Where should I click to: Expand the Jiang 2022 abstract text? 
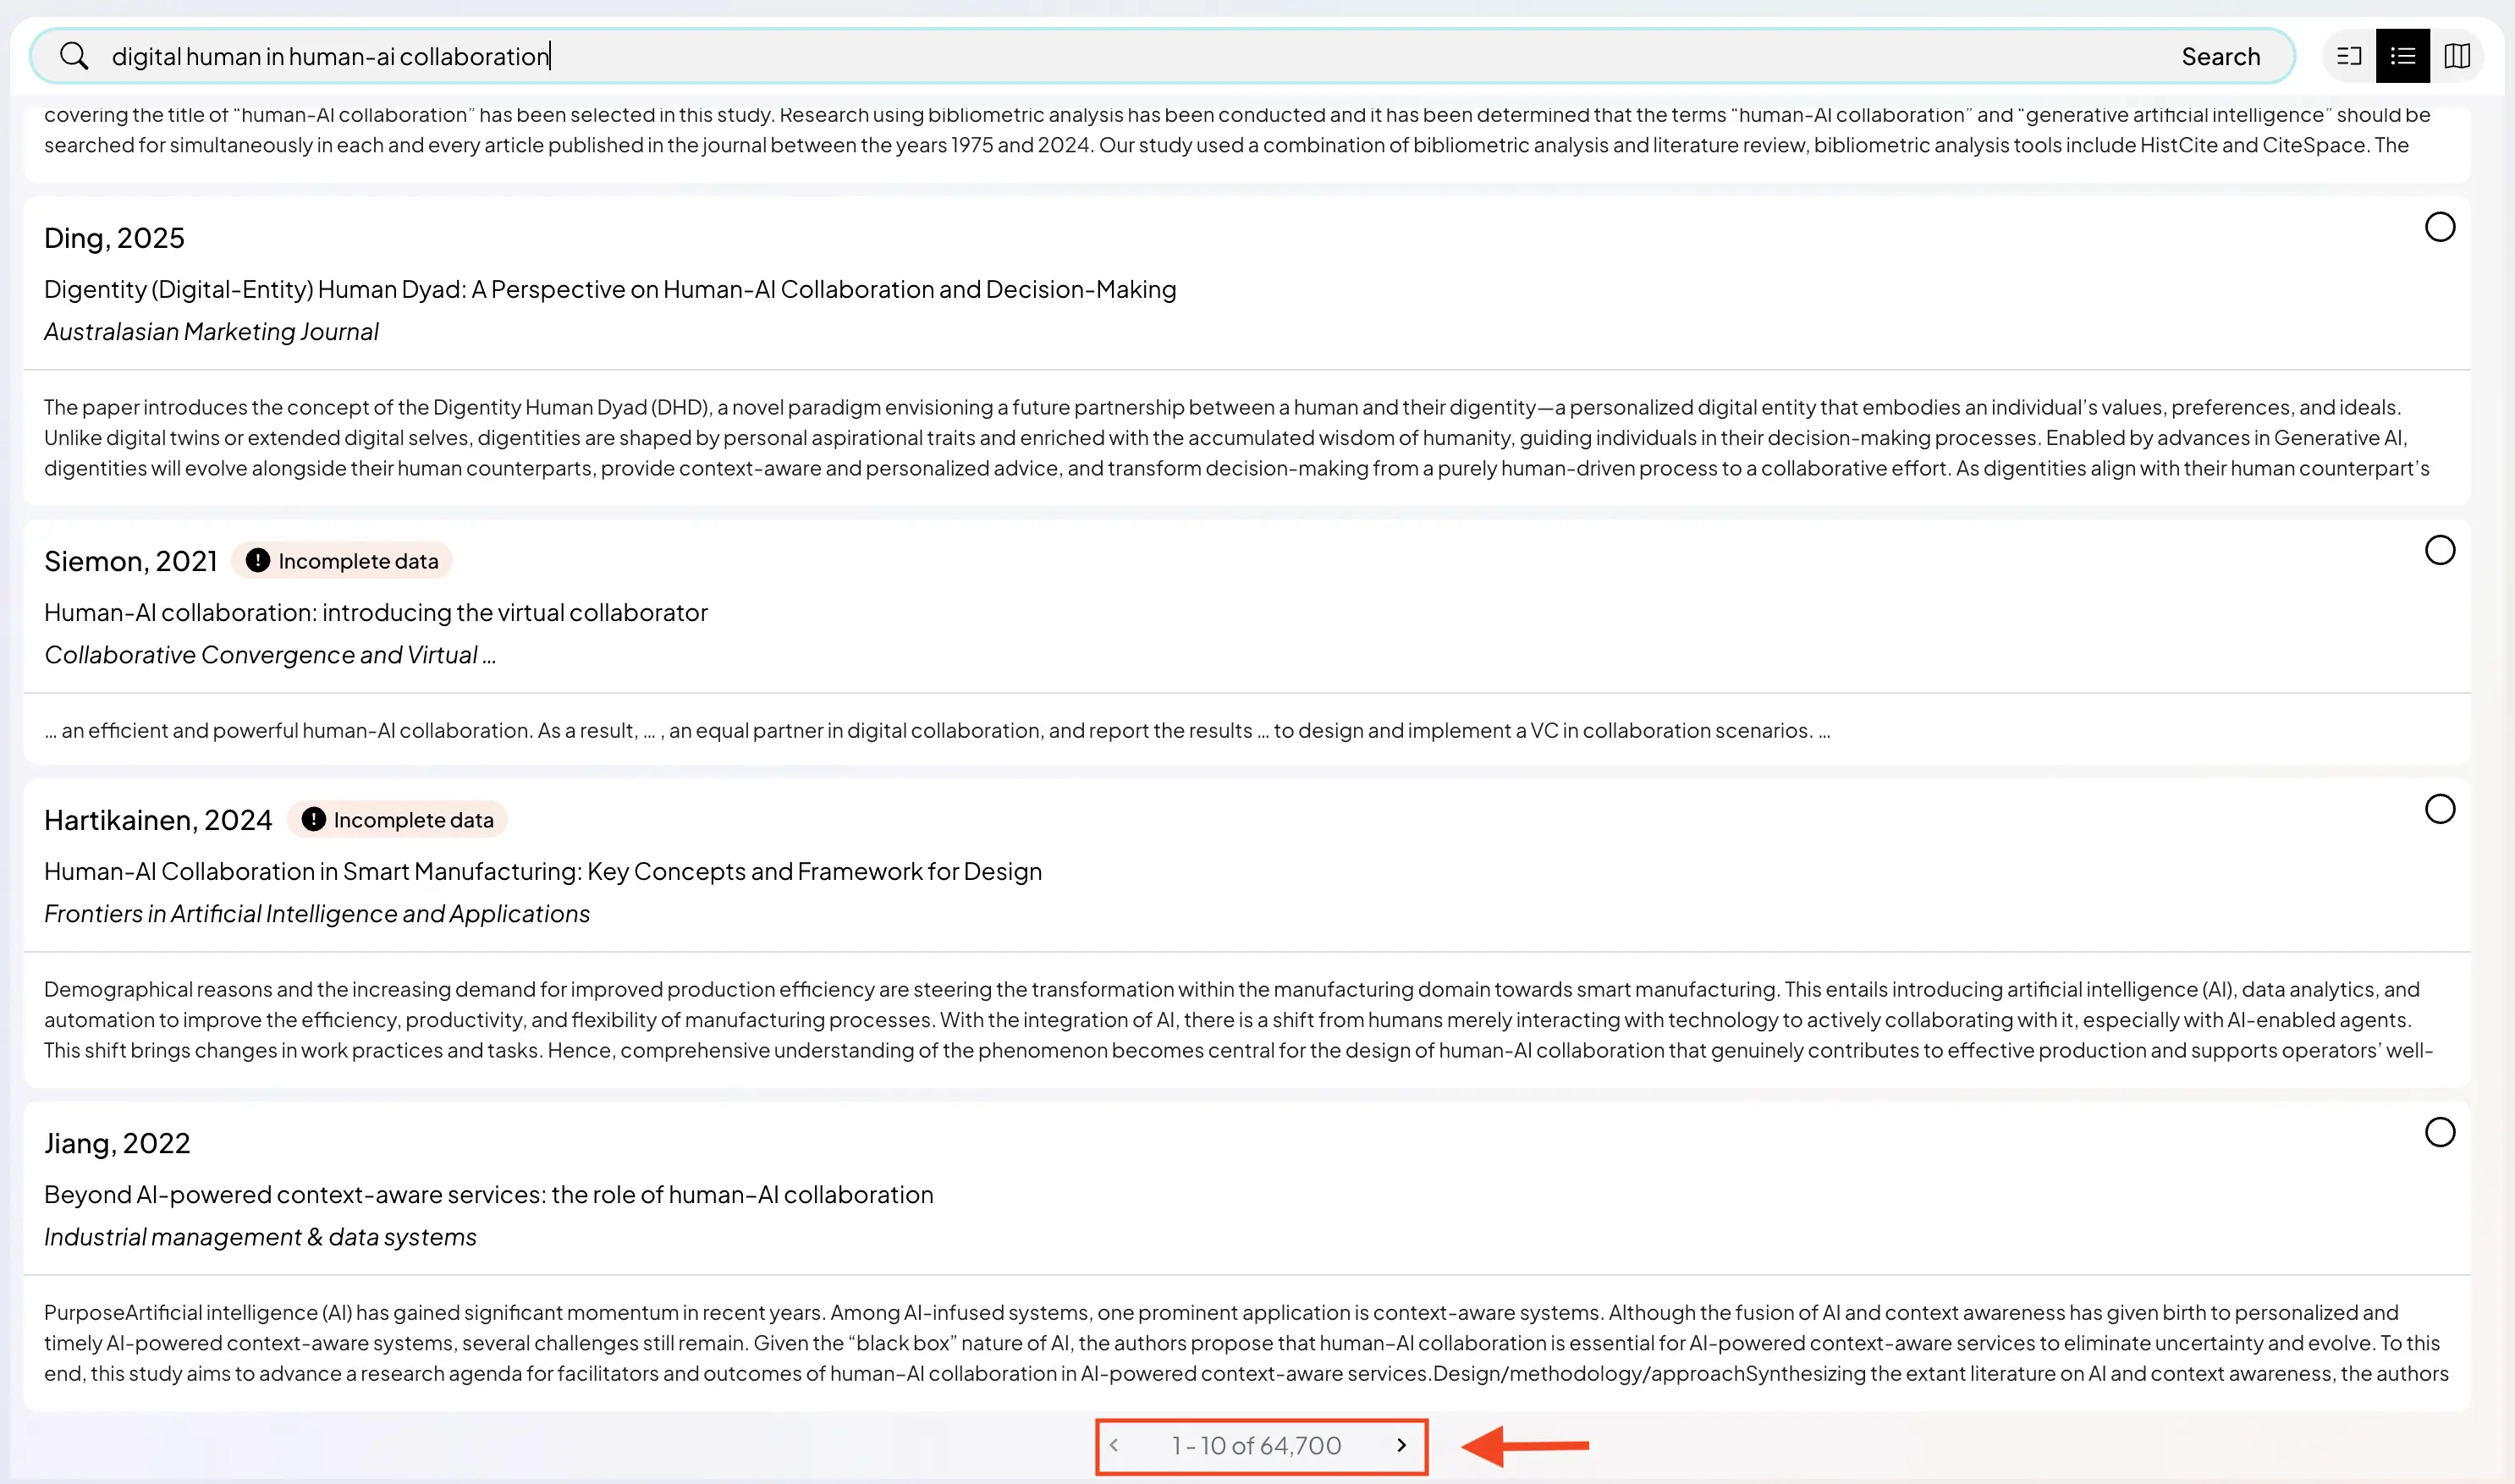(x=1246, y=1343)
